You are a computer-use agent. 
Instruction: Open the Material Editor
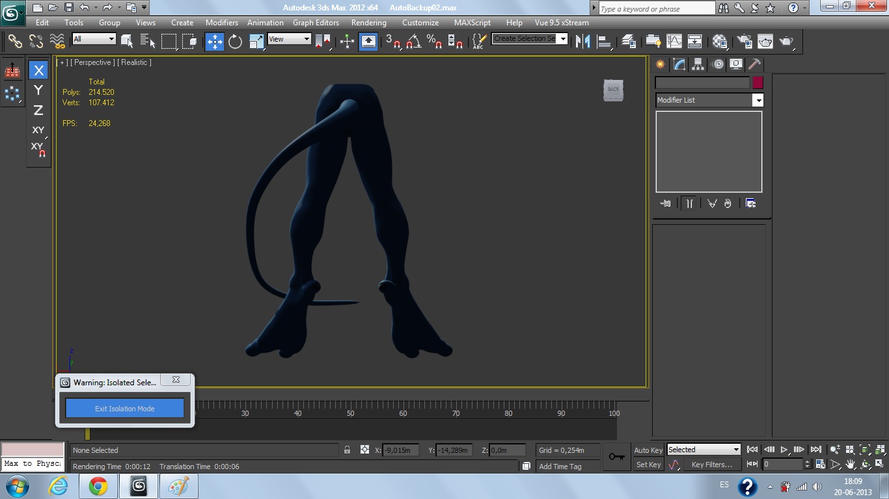pos(720,42)
